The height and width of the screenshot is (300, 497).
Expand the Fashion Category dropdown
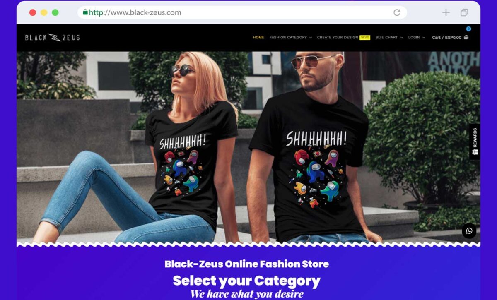[291, 37]
